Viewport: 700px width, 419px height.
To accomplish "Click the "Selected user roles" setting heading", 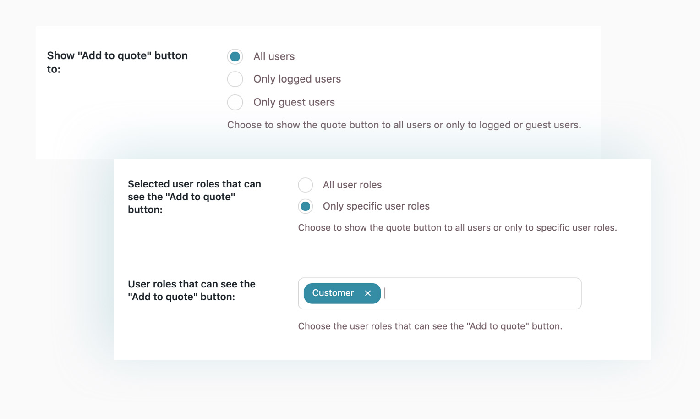I will pyautogui.click(x=194, y=197).
